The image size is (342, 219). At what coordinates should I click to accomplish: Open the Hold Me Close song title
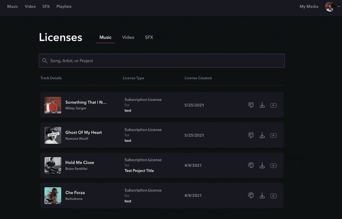(x=79, y=163)
